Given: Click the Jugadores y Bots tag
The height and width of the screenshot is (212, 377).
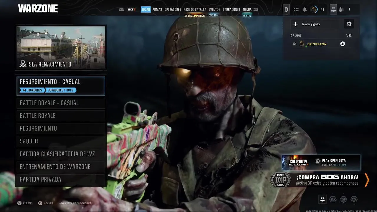Looking at the screenshot, I should [61, 90].
